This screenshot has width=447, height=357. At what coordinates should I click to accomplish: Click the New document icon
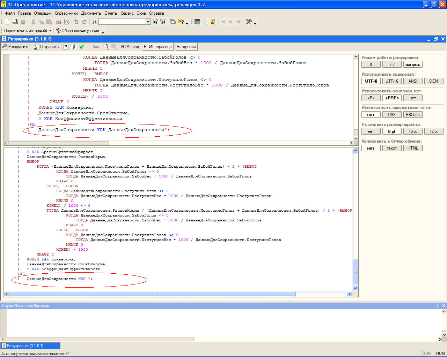pyautogui.click(x=7, y=22)
